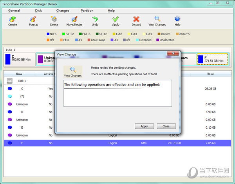Click the NTFS blue legend swatch
The height and width of the screenshot is (184, 235).
pos(48,34)
